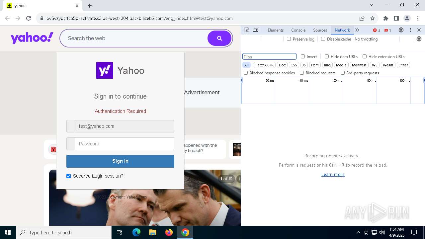Expand more DevTools tabs with the chevron

pos(357,30)
